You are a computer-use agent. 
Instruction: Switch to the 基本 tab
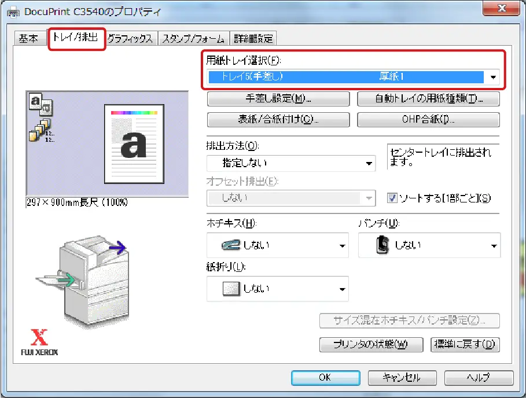point(28,38)
